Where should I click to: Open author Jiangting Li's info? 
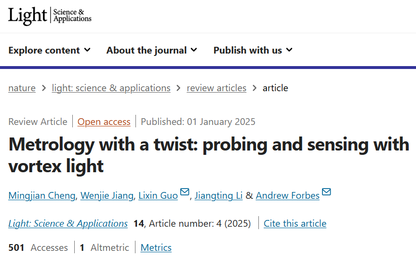point(218,195)
